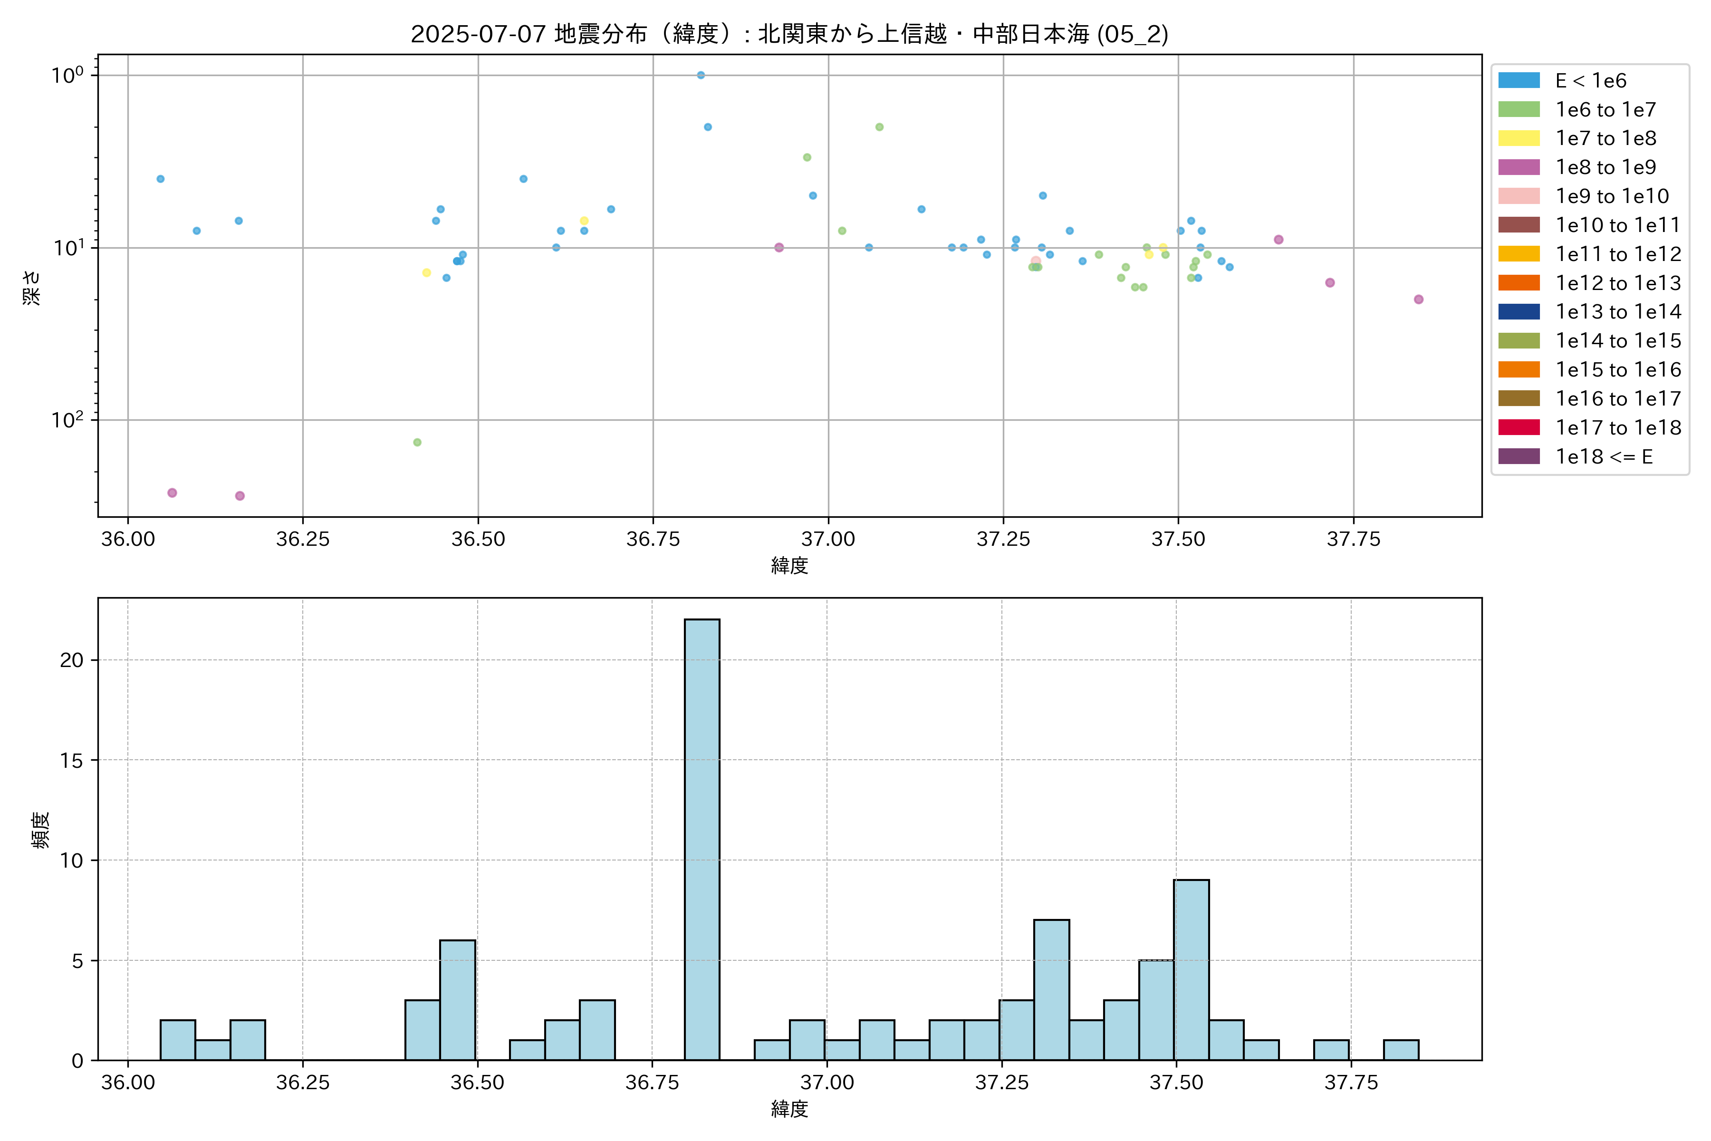
Task: Click the dark blue 1e13 to 1e14 swatch
Action: [x=1518, y=311]
